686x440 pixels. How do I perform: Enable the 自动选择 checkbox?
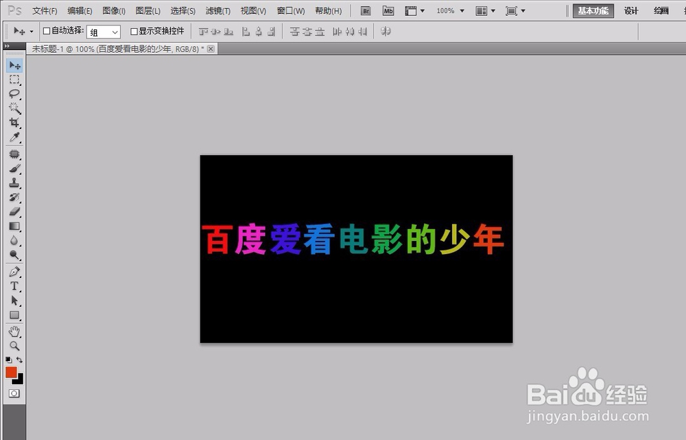click(x=47, y=31)
